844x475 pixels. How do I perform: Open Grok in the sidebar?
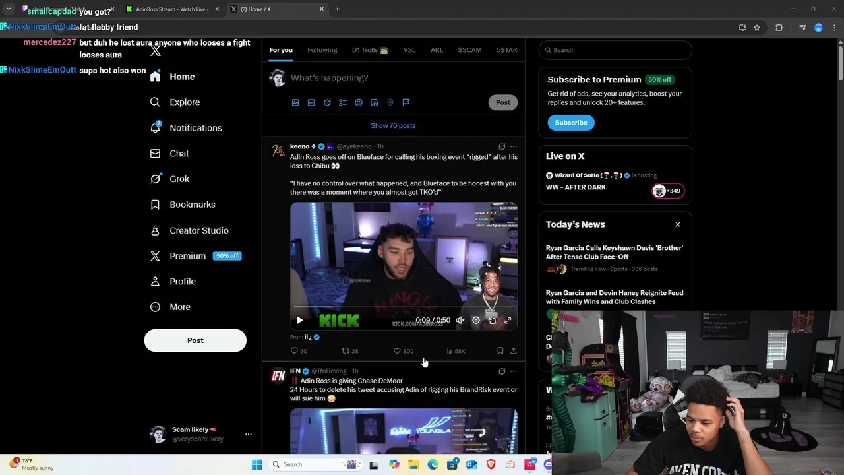pos(169,179)
